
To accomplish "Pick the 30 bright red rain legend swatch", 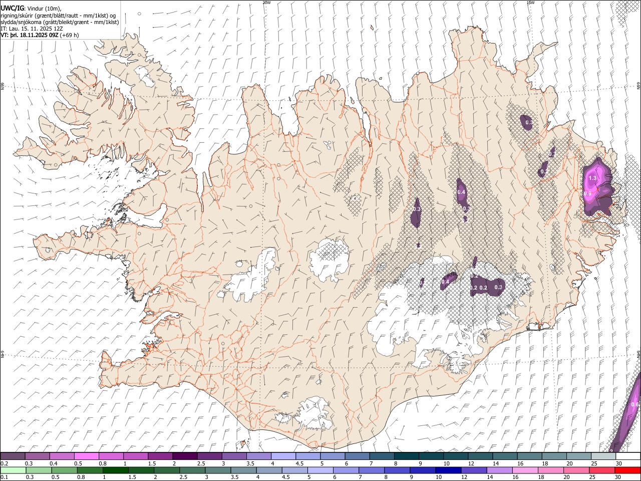I will [x=628, y=470].
